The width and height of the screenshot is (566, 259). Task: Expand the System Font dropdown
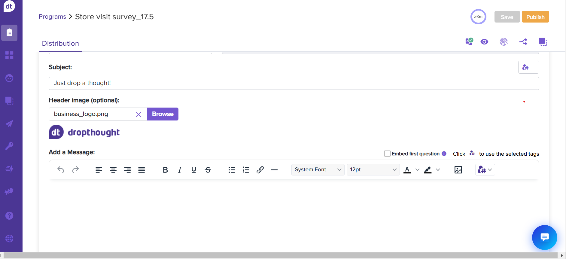(x=318, y=170)
